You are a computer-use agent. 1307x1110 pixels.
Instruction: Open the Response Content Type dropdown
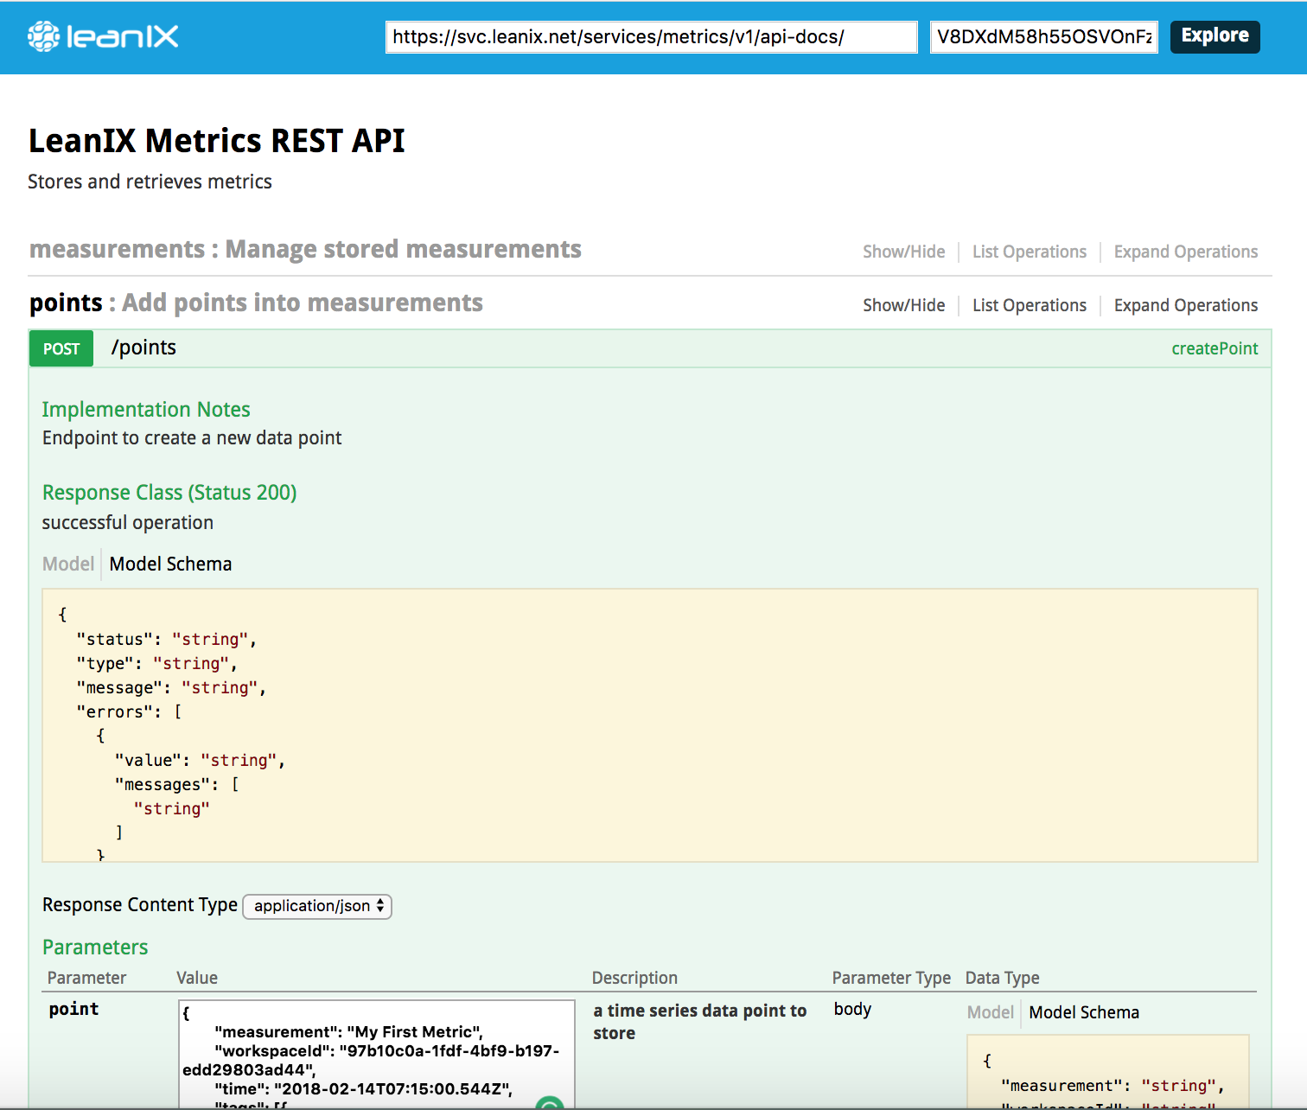point(317,906)
